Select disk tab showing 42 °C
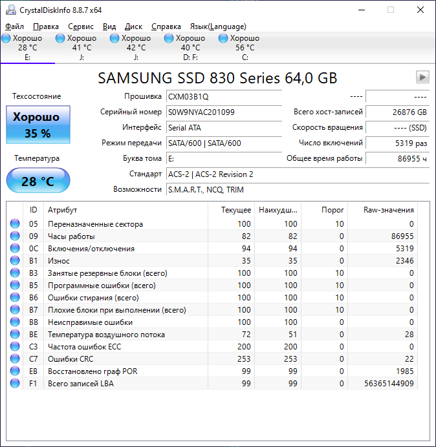 (136, 47)
